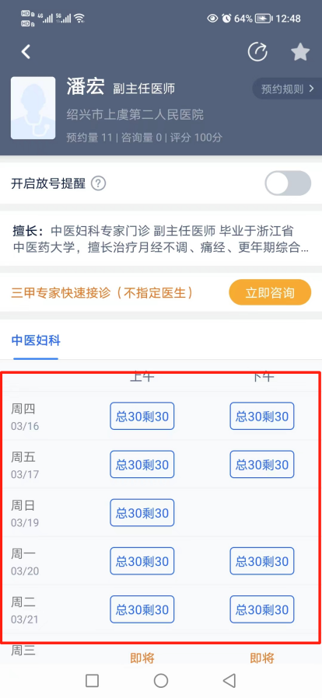Book 周四 03/16 afternoon slot
Screen dimensions: 322x698
(262, 416)
